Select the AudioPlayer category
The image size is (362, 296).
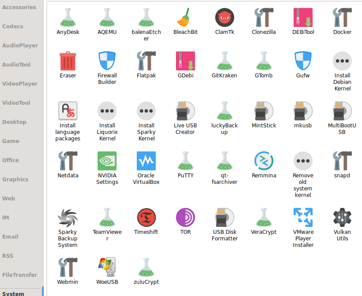click(20, 45)
